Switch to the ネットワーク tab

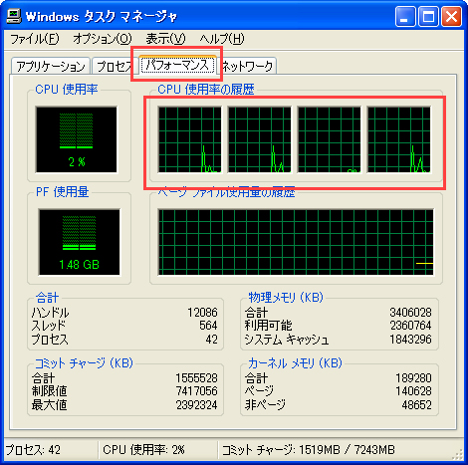247,66
